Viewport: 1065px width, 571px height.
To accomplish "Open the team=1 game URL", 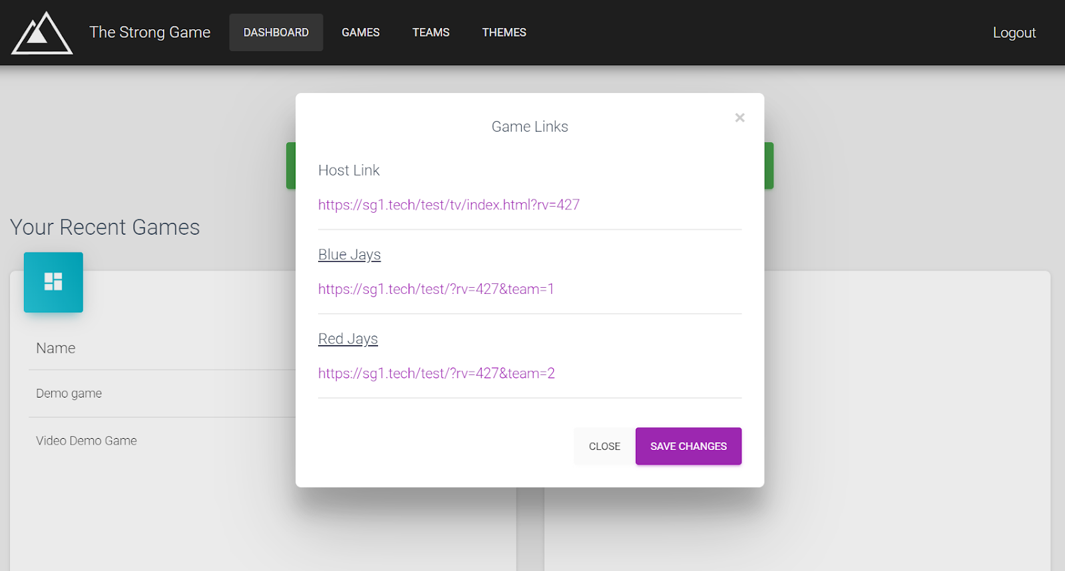I will 436,289.
